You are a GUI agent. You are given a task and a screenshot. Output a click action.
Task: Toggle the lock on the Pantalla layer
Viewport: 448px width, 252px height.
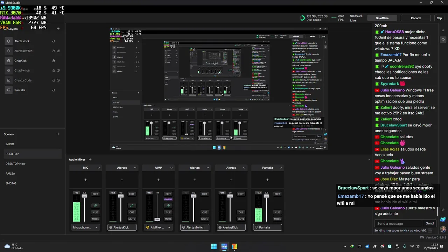pyautogui.click(x=54, y=90)
